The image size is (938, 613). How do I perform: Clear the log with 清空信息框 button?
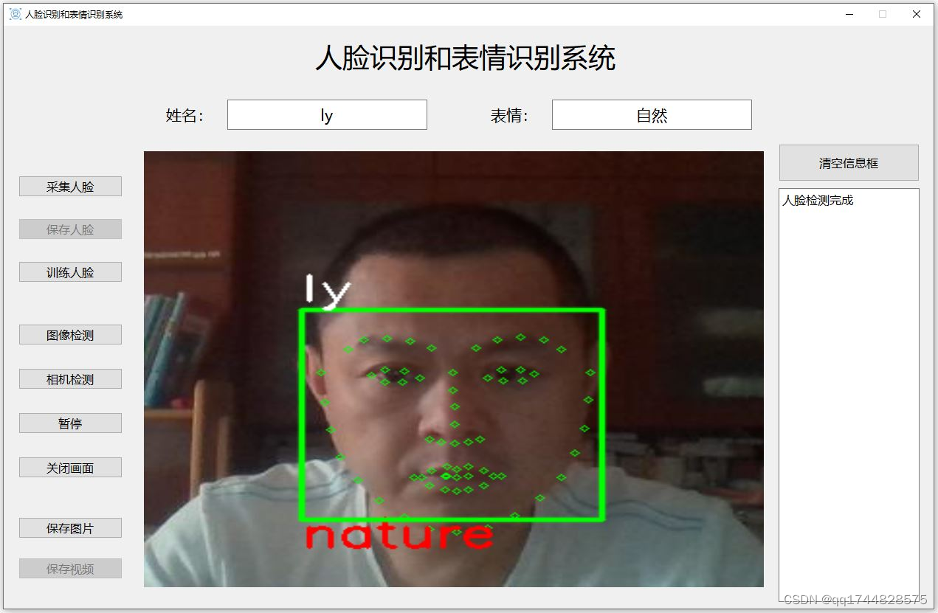(x=848, y=162)
